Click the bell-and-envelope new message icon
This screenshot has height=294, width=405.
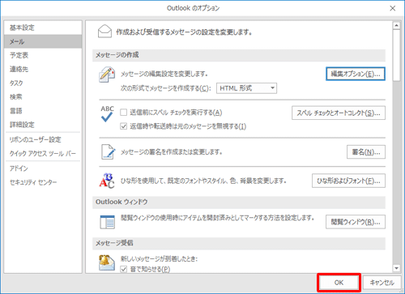106,262
